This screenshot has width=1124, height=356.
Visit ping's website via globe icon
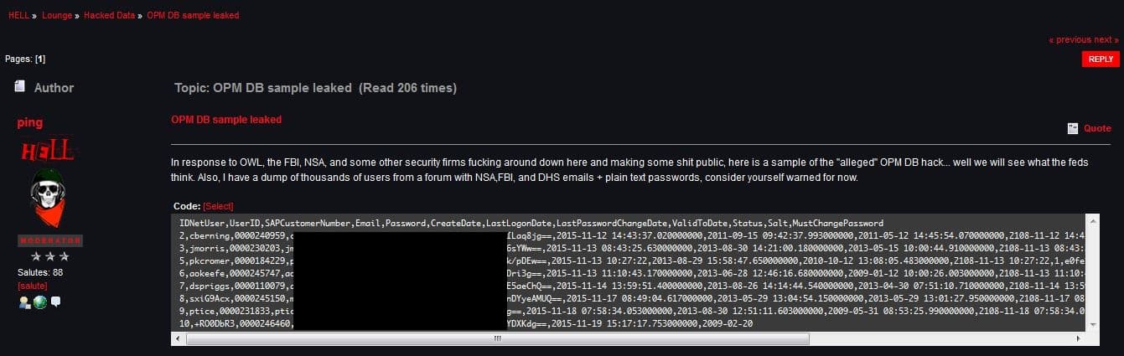39,302
